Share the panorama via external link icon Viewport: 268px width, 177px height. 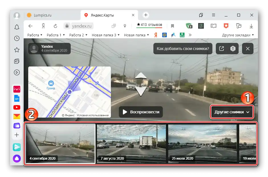[x=222, y=49]
